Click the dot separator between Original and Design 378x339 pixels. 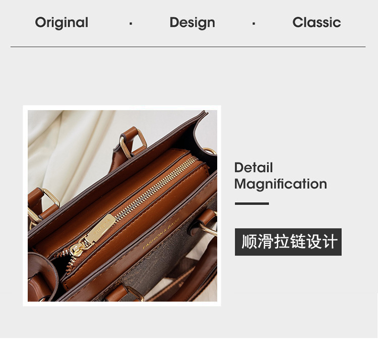pyautogui.click(x=131, y=24)
